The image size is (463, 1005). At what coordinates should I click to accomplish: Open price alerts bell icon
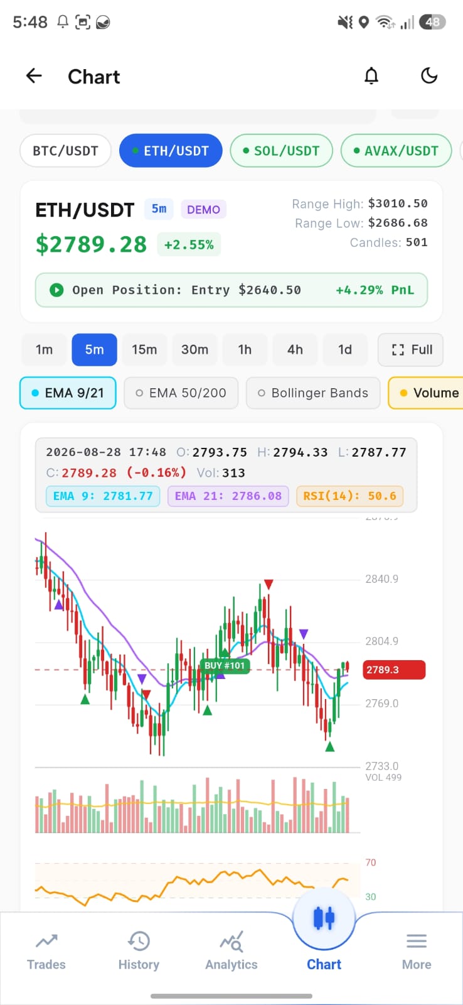[x=371, y=76]
